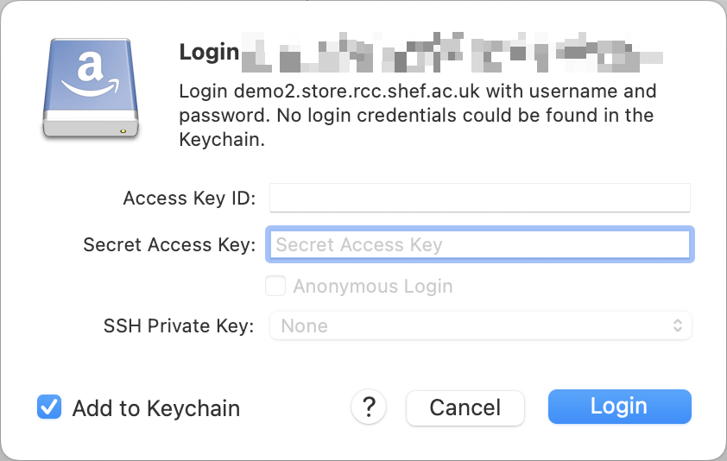
Task: Click the SSH Private Key chevron arrows
Action: click(678, 325)
